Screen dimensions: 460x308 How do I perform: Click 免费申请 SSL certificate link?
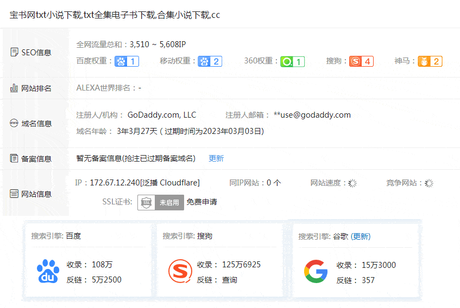coord(201,202)
